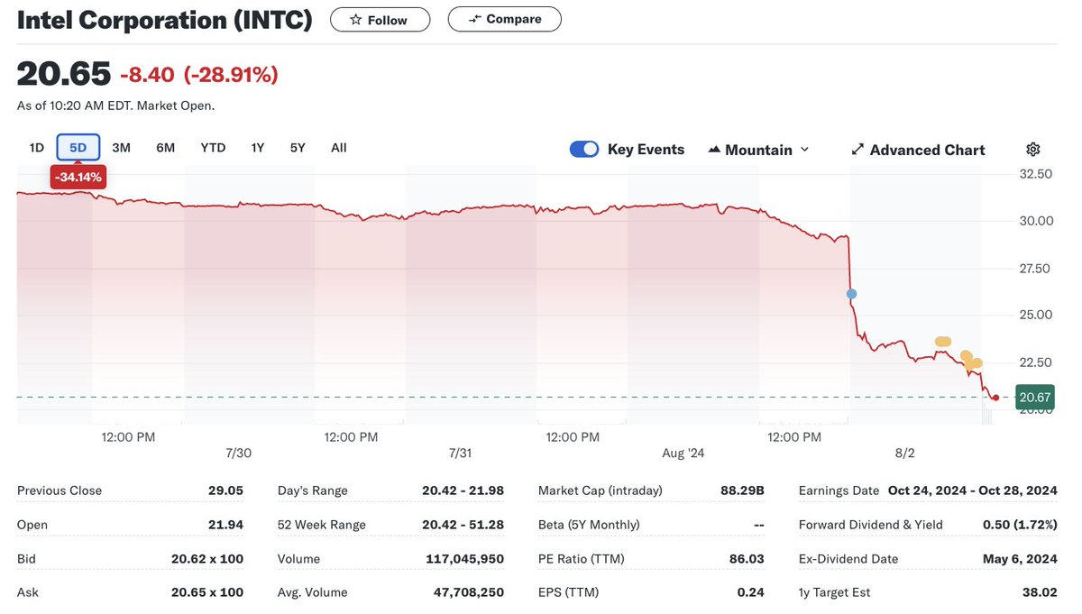
Task: Click the red current-price dot on chart
Action: pyautogui.click(x=995, y=397)
